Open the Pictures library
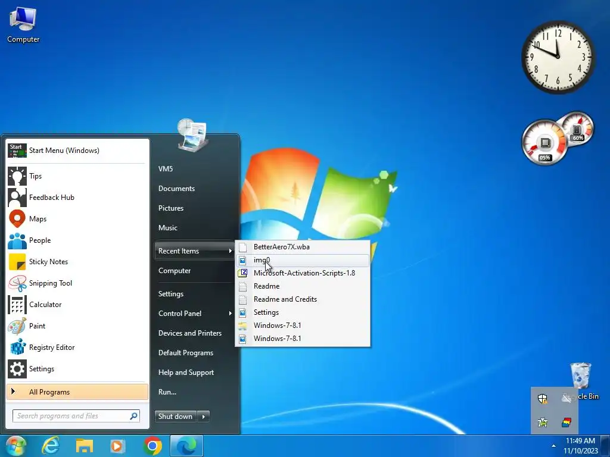The height and width of the screenshot is (457, 610). (x=171, y=208)
